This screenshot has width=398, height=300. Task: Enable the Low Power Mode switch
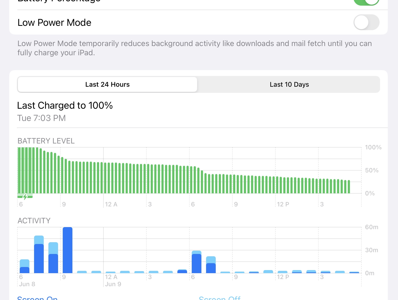click(x=366, y=23)
